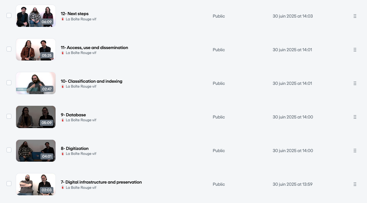The height and width of the screenshot is (203, 367).
Task: Open thumbnail of 7- Digital infrastructure video
Action: click(x=36, y=184)
